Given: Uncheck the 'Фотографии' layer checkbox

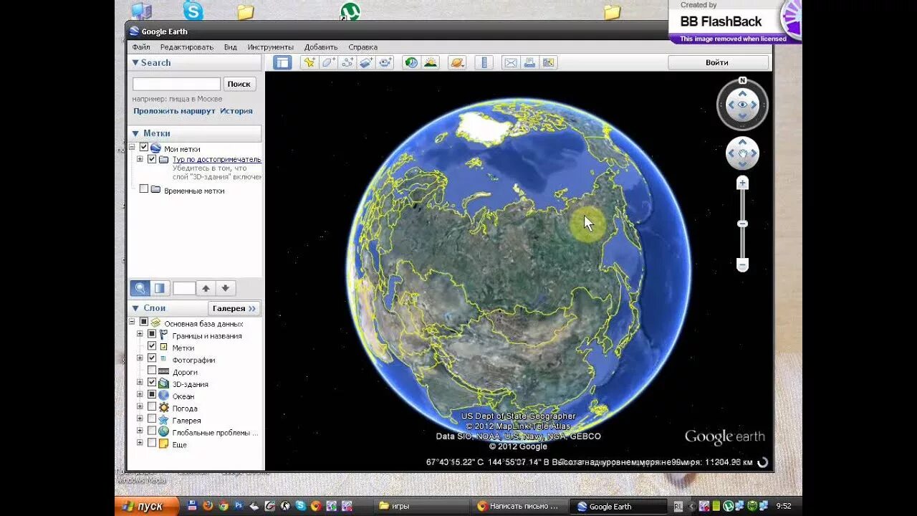Looking at the screenshot, I should point(152,358).
